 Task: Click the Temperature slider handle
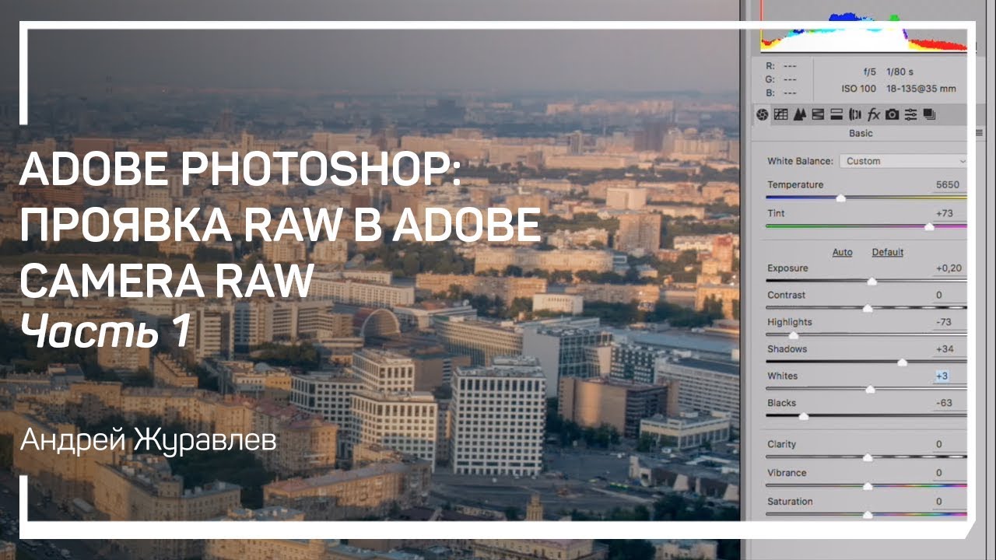[840, 198]
